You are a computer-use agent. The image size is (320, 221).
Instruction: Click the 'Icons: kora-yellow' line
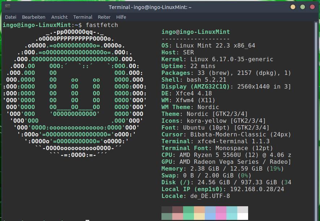point(213,121)
